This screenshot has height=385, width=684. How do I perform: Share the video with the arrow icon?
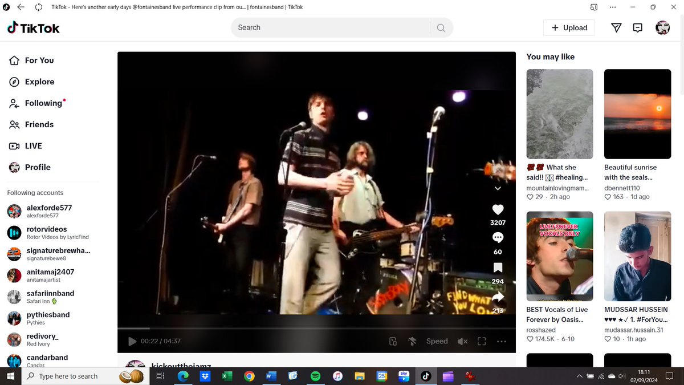click(x=498, y=297)
